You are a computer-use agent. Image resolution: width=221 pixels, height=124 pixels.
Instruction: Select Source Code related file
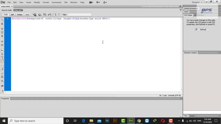pyautogui.click(x=7, y=10)
